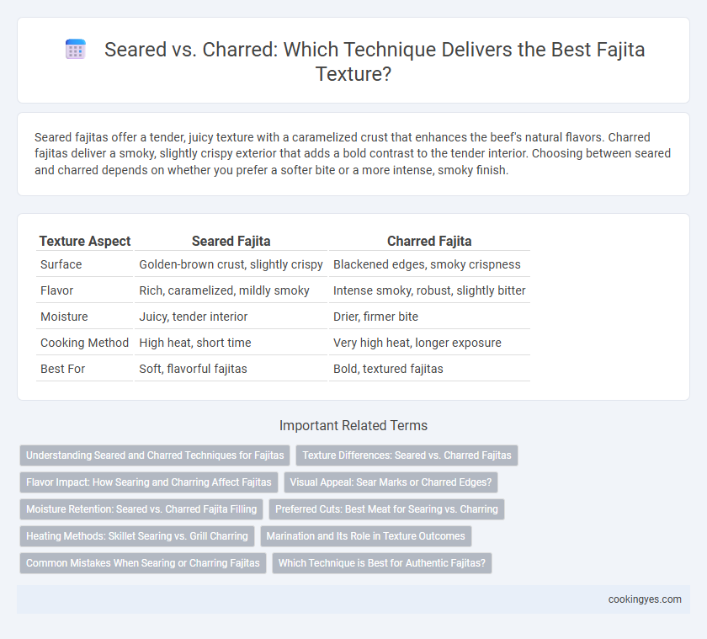The width and height of the screenshot is (707, 639).
Task: Click the article title heading text
Action: click(375, 61)
